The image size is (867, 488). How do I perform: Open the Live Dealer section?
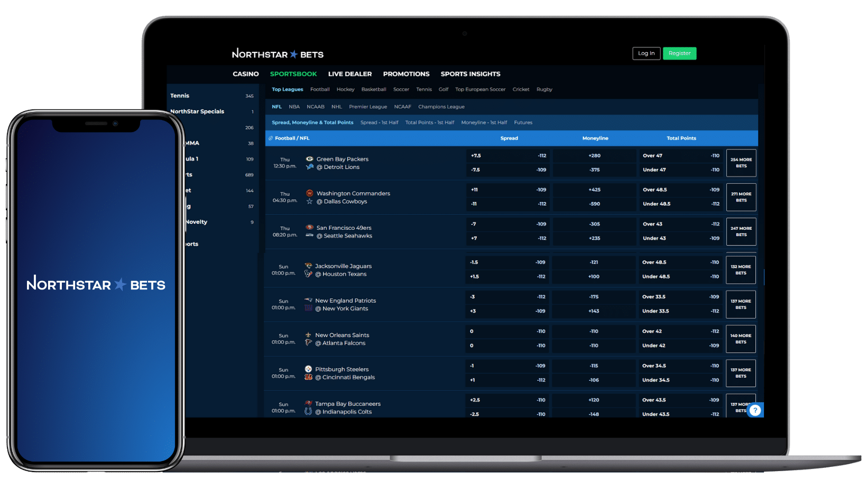[350, 74]
